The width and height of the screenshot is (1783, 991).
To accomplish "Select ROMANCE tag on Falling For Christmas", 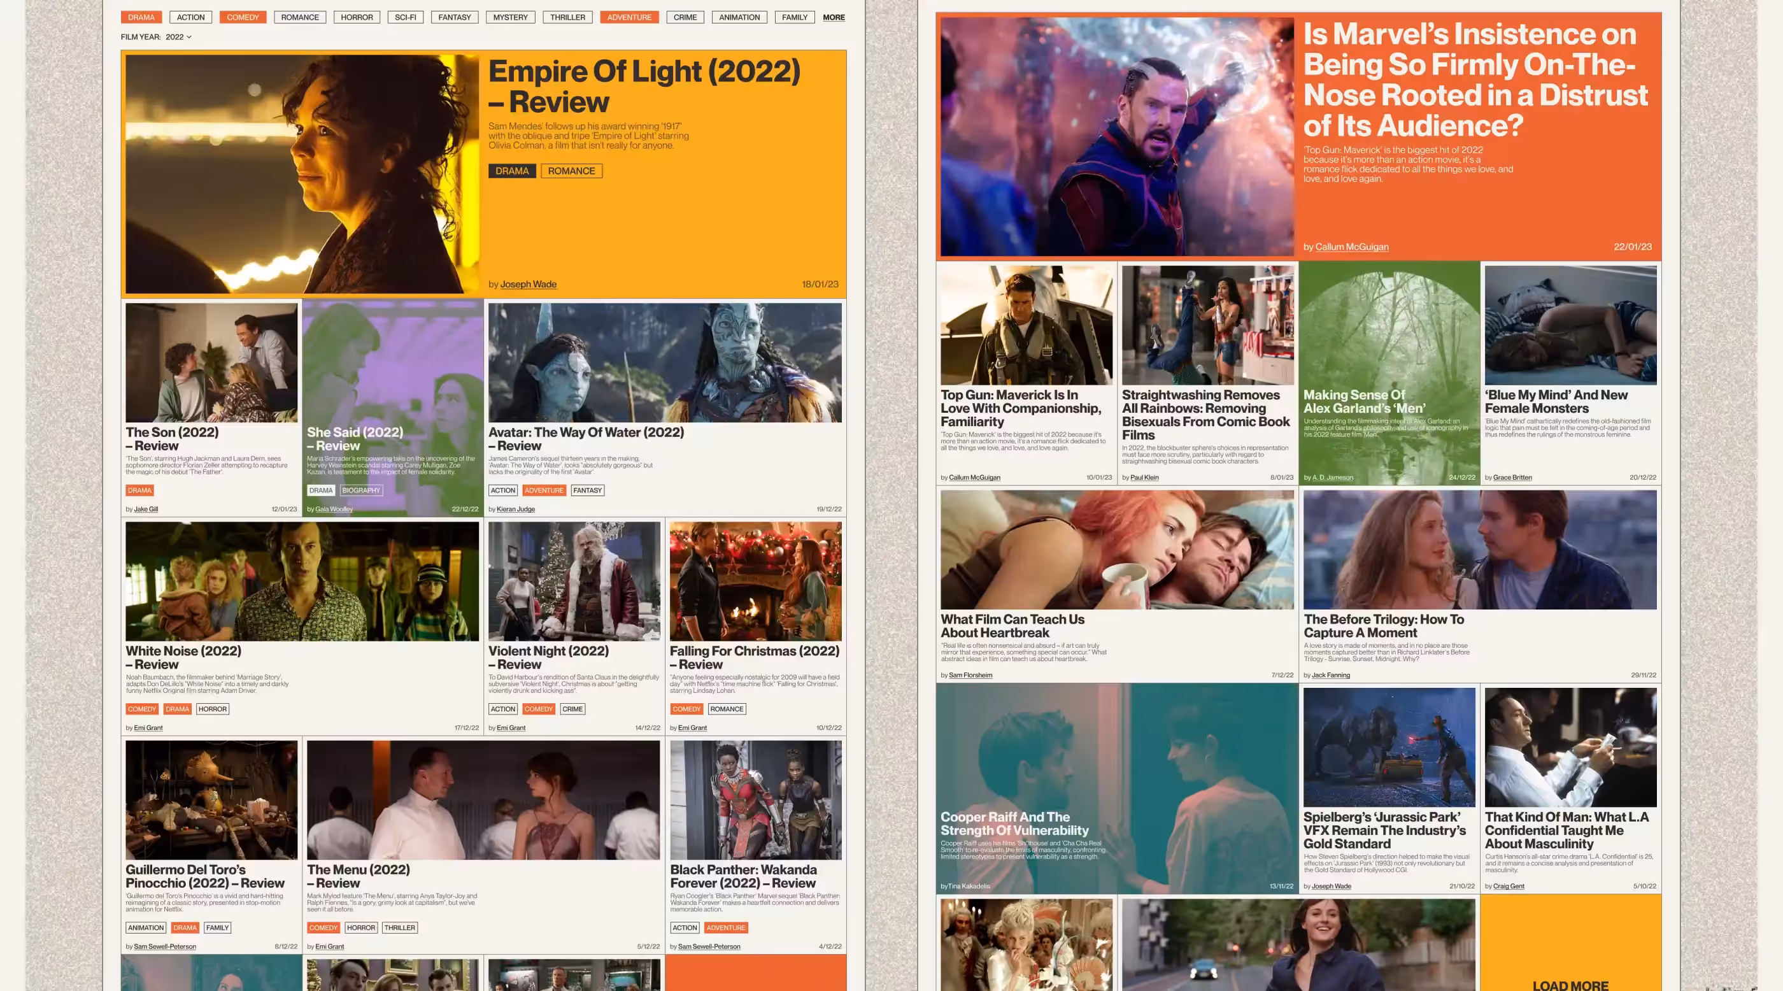I will [x=727, y=709].
